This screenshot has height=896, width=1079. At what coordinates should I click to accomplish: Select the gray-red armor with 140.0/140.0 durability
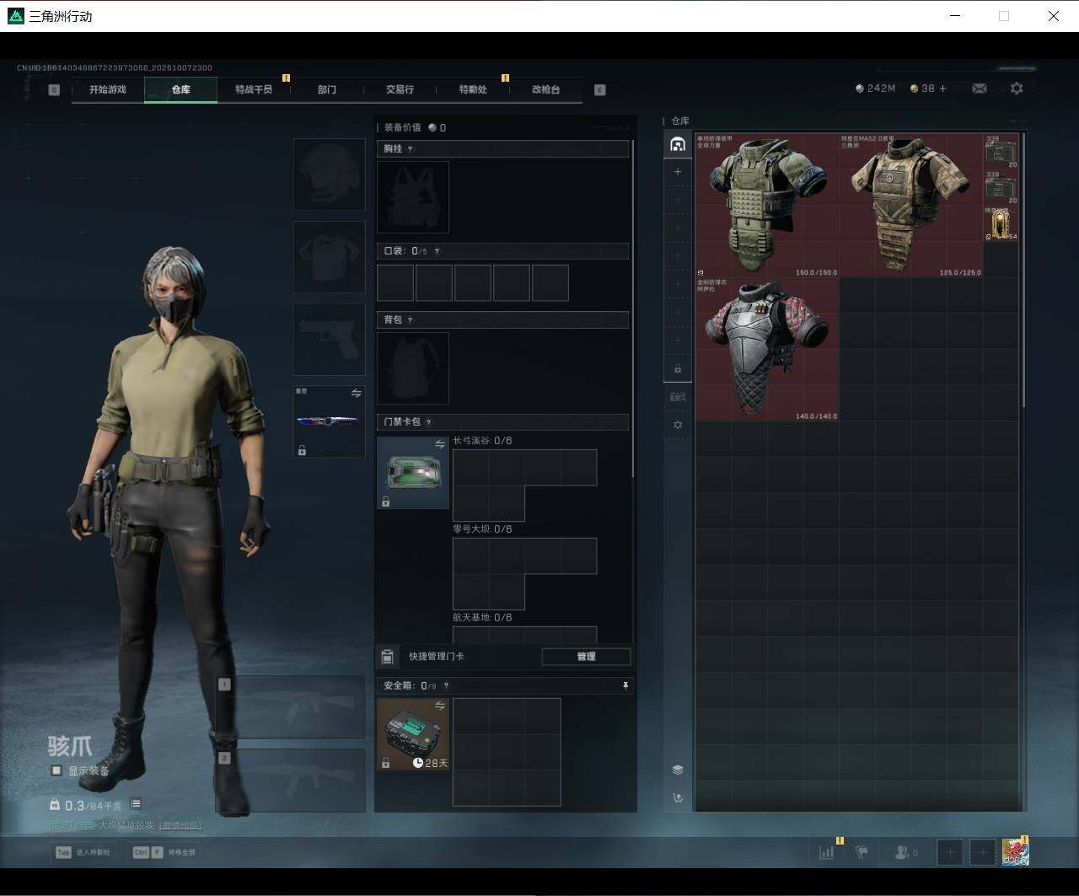coord(767,349)
